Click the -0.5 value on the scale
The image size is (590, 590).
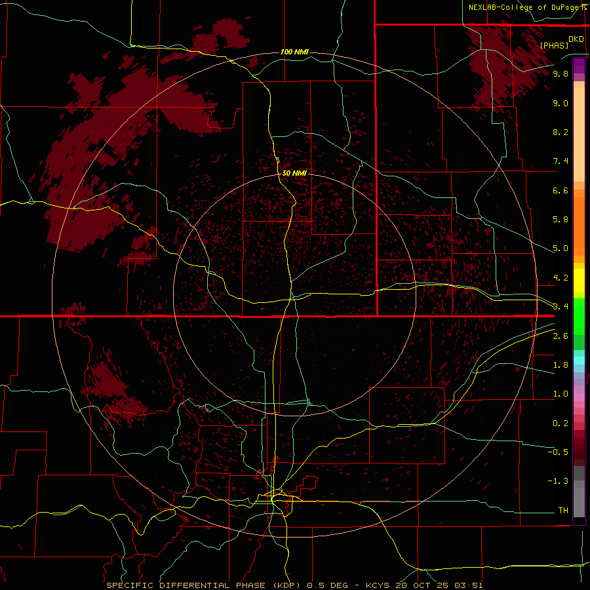pyautogui.click(x=558, y=452)
